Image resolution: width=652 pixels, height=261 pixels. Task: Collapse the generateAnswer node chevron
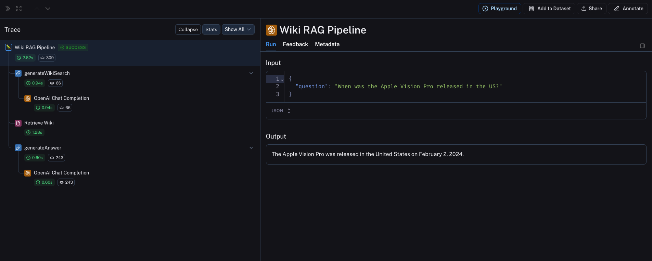click(251, 148)
